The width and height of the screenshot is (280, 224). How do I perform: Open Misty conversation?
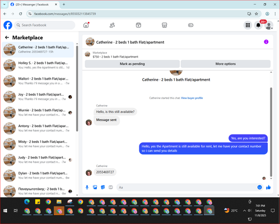[38, 144]
